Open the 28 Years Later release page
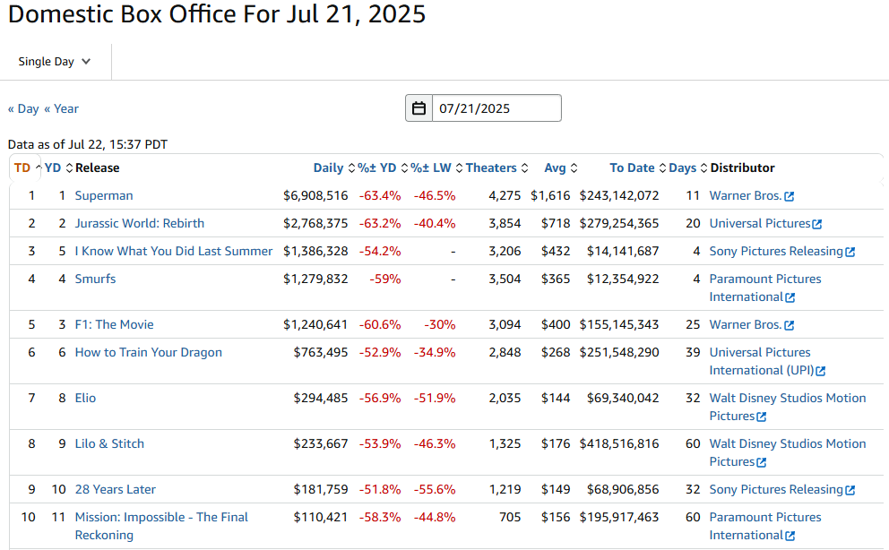 pyautogui.click(x=115, y=489)
